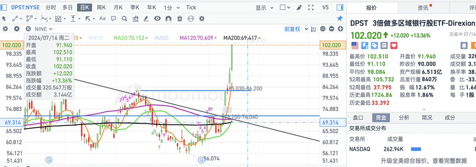Toggle the red heart favorite icon

[393, 45]
